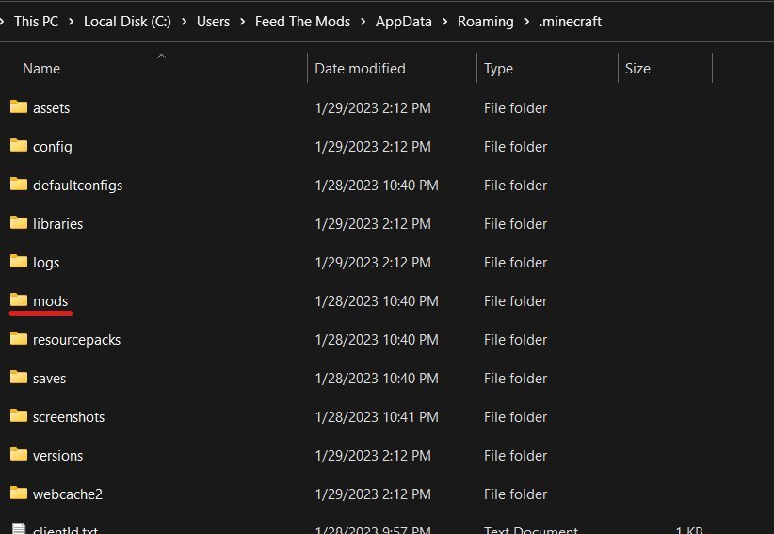Select the 'saves' folder name
Image resolution: width=774 pixels, height=534 pixels.
pyautogui.click(x=49, y=379)
